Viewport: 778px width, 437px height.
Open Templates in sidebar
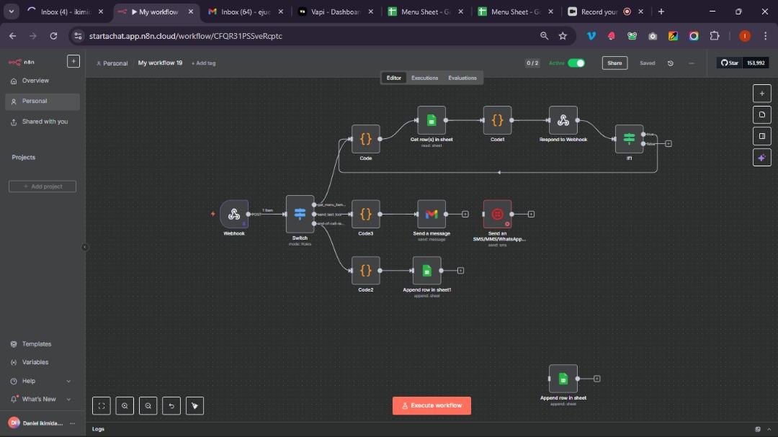[43, 343]
